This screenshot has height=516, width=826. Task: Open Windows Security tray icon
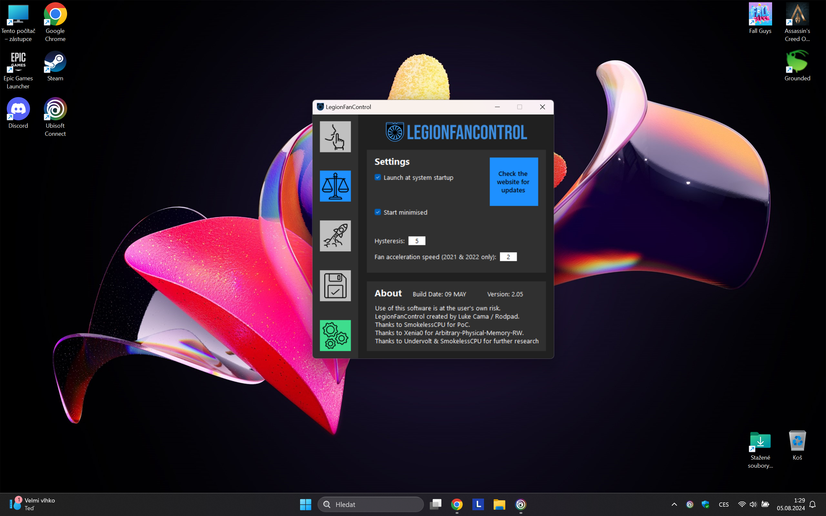(705, 504)
